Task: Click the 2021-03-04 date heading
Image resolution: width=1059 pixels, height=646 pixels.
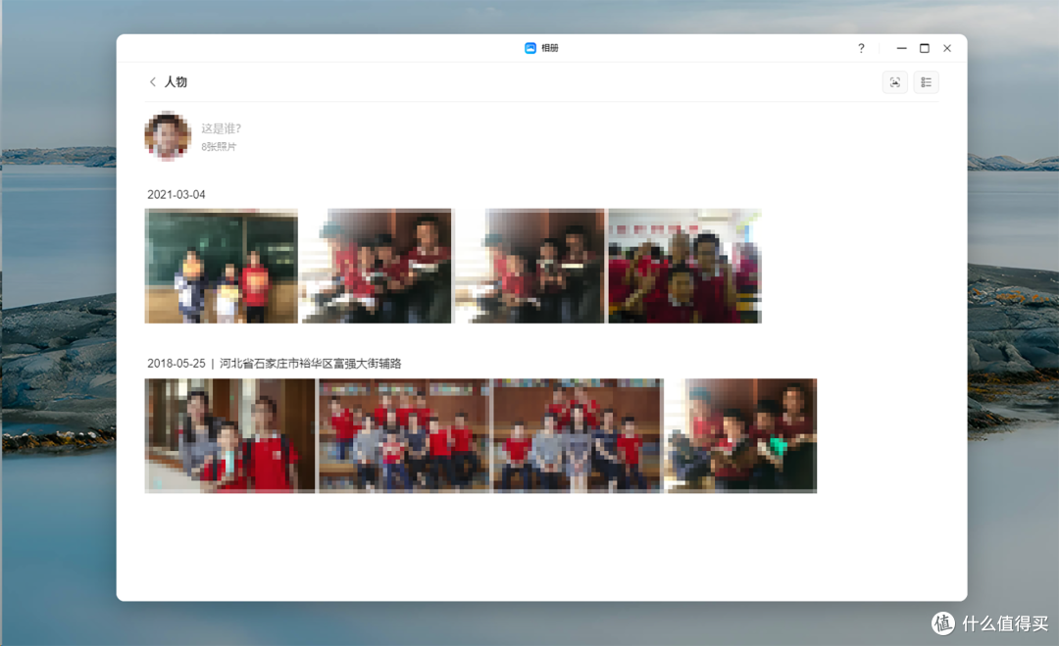Action: (176, 194)
